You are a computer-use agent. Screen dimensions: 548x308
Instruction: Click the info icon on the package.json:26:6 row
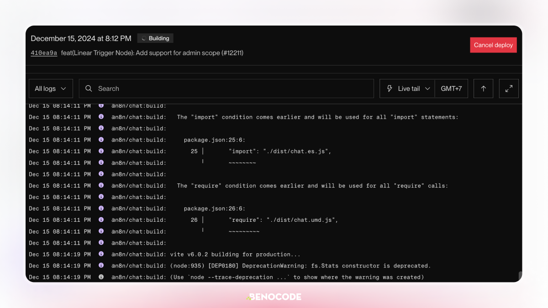[101, 208]
